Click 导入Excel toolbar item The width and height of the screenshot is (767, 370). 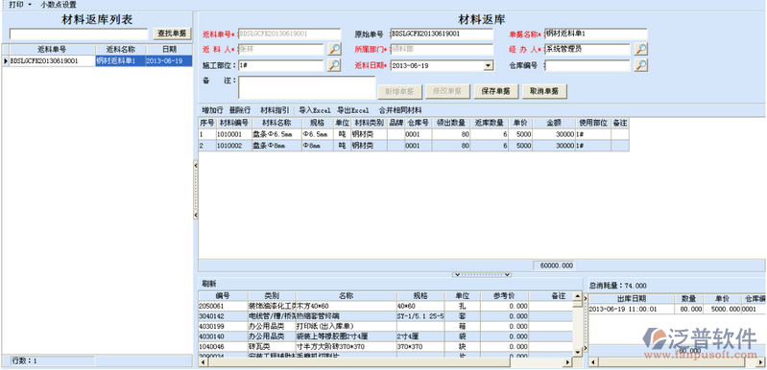(315, 110)
